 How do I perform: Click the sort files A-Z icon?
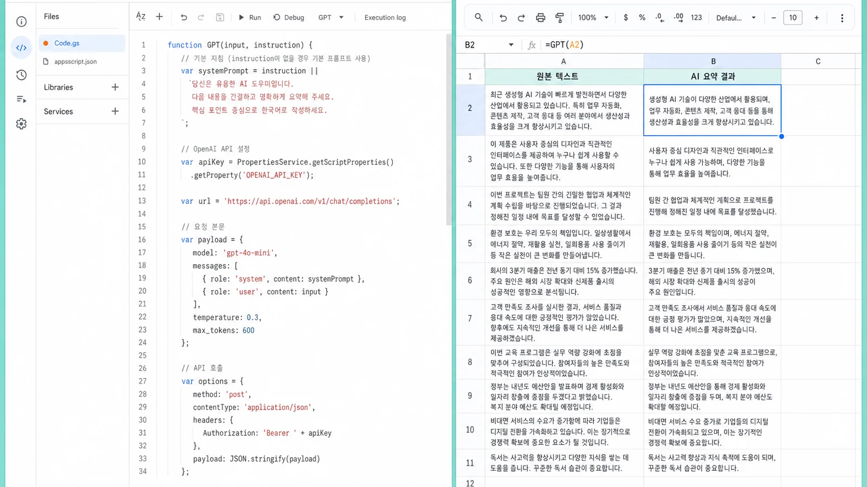[141, 17]
